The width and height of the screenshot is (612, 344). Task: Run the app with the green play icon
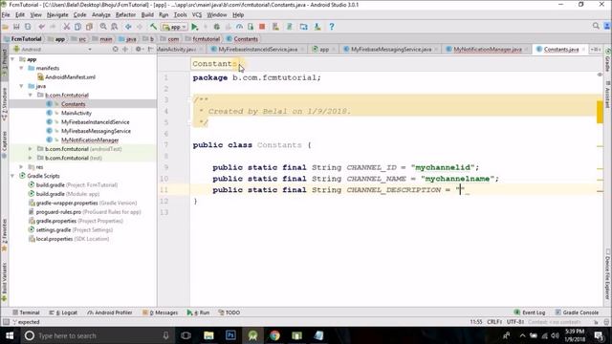[x=194, y=27]
